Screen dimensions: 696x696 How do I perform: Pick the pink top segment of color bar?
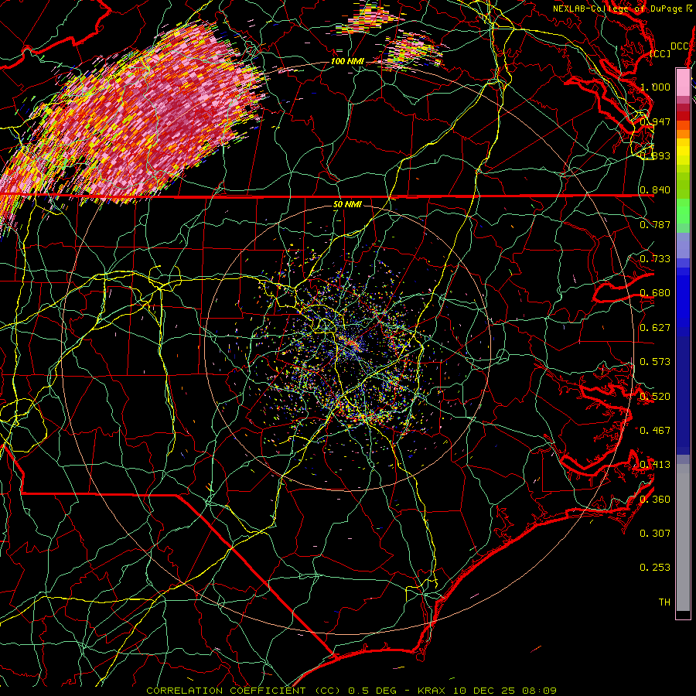(683, 82)
